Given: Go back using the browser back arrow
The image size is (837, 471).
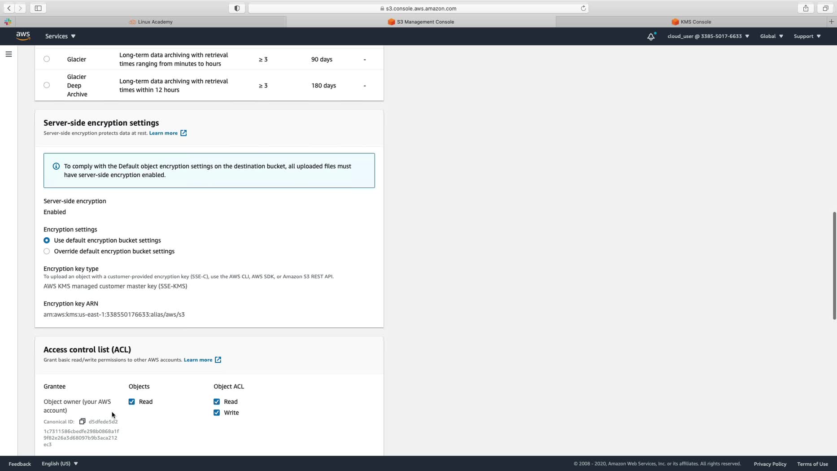Looking at the screenshot, I should pos(9,8).
